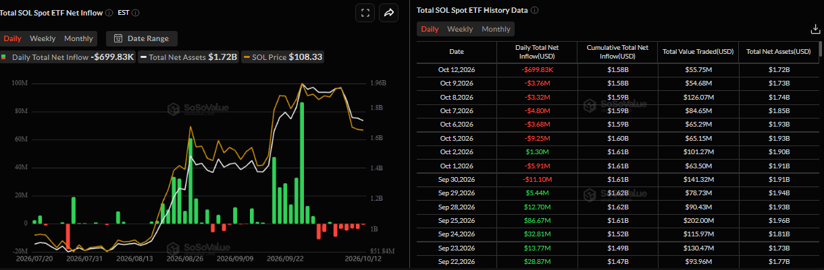
Task: Click the calendar icon in Date Range
Action: pos(119,38)
